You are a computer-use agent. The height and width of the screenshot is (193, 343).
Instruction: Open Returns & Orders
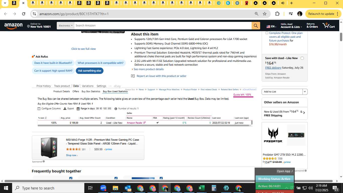click(312, 25)
